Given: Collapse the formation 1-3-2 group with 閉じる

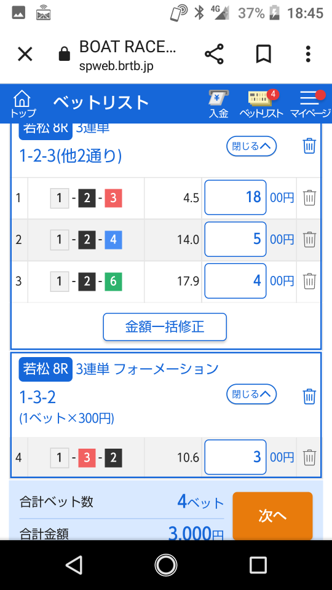Looking at the screenshot, I should (251, 395).
